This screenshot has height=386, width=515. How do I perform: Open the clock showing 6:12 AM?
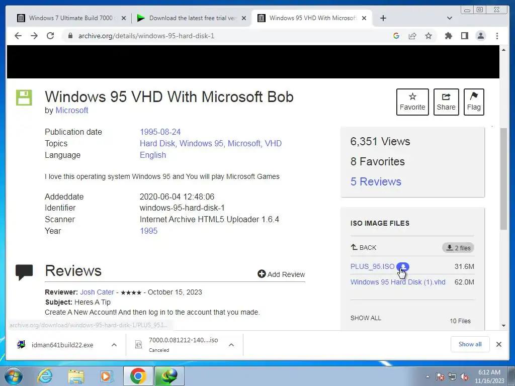(489, 376)
